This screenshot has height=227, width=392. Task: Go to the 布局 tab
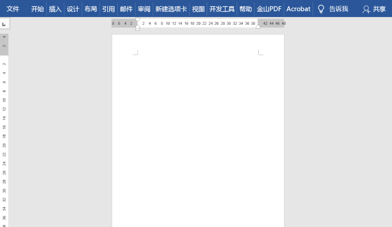click(91, 9)
